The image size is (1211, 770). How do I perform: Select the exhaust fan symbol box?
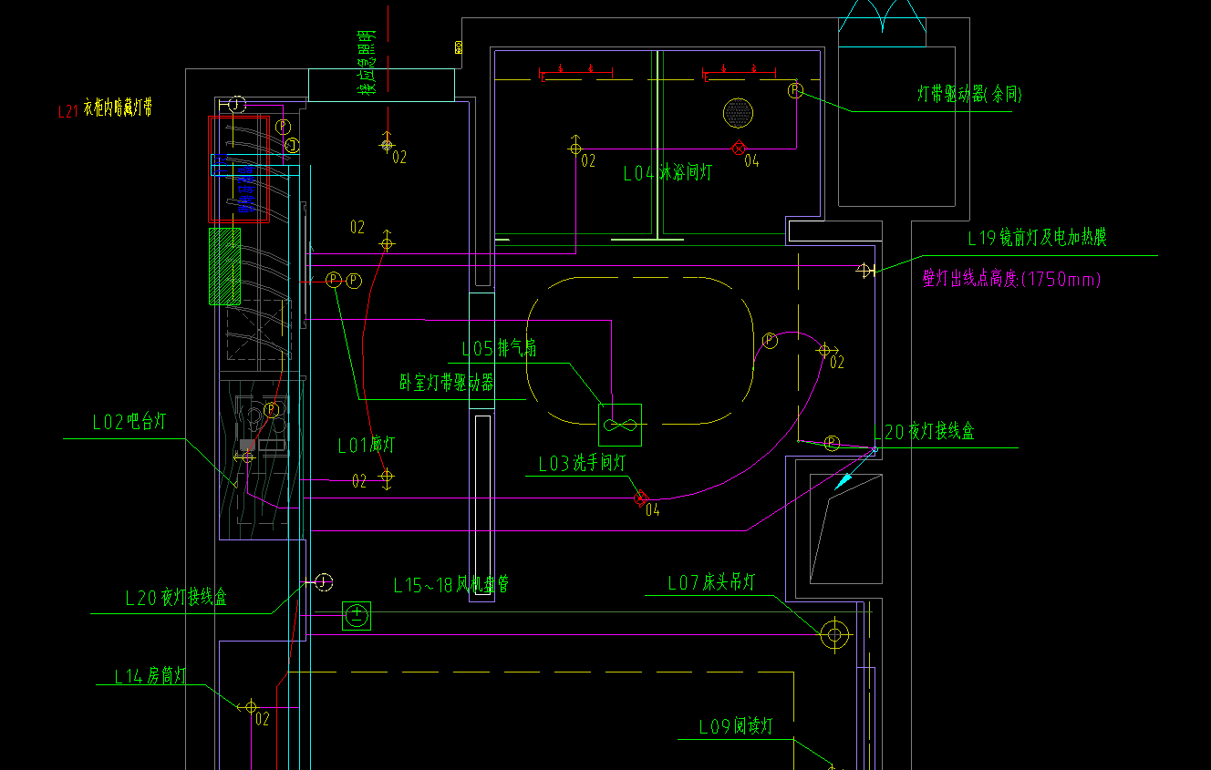click(x=620, y=425)
